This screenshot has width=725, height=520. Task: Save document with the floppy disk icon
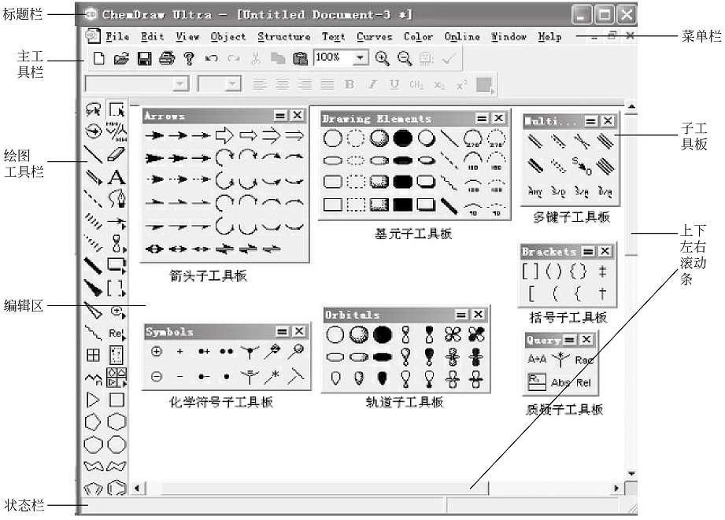[144, 59]
